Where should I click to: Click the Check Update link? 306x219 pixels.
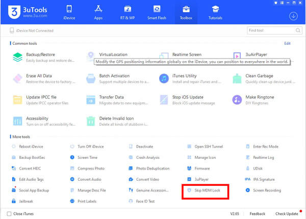[286, 213]
